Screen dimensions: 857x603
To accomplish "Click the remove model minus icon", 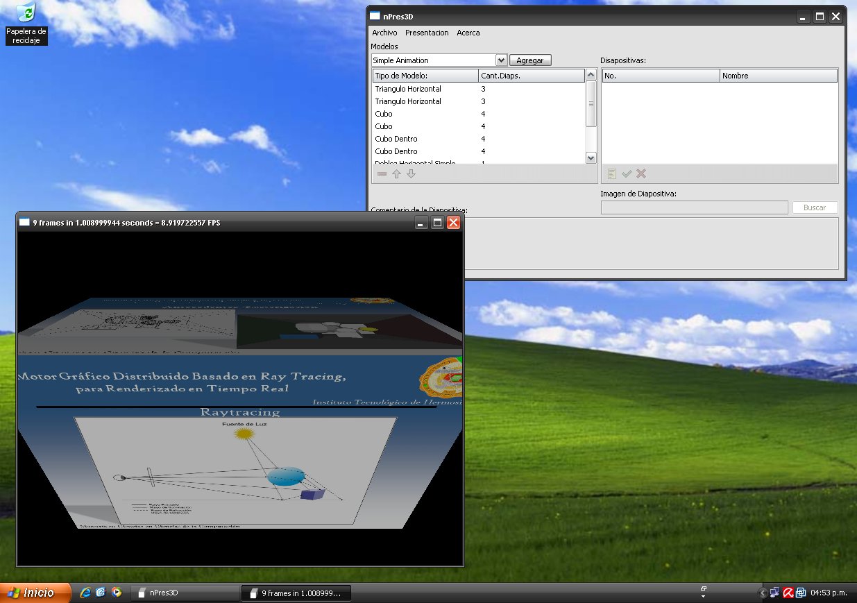I will (382, 173).
